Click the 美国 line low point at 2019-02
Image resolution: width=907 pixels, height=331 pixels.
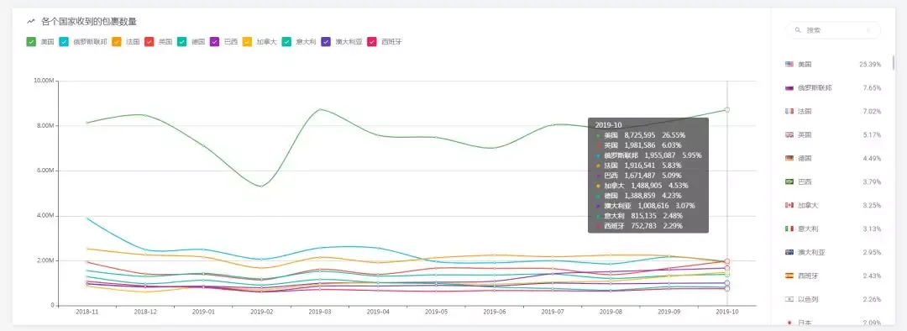pyautogui.click(x=261, y=186)
